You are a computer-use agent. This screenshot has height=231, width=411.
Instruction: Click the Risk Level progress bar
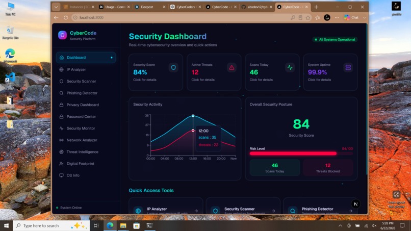301,153
